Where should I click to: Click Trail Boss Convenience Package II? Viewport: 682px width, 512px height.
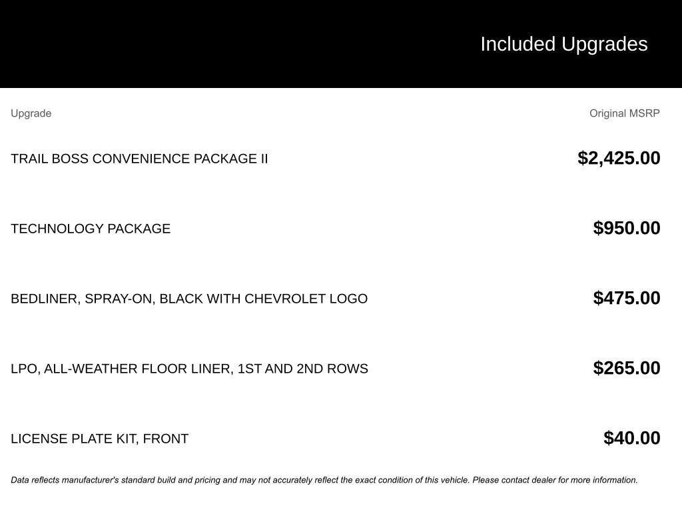point(139,159)
